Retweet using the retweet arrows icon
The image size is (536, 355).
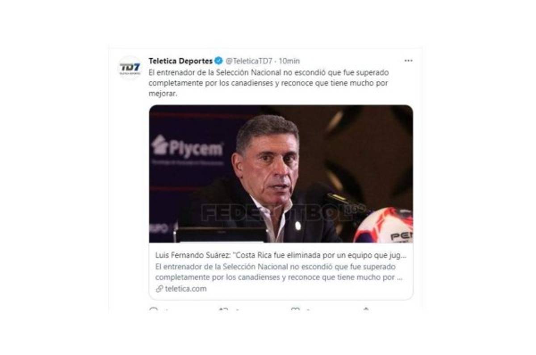tap(224, 309)
